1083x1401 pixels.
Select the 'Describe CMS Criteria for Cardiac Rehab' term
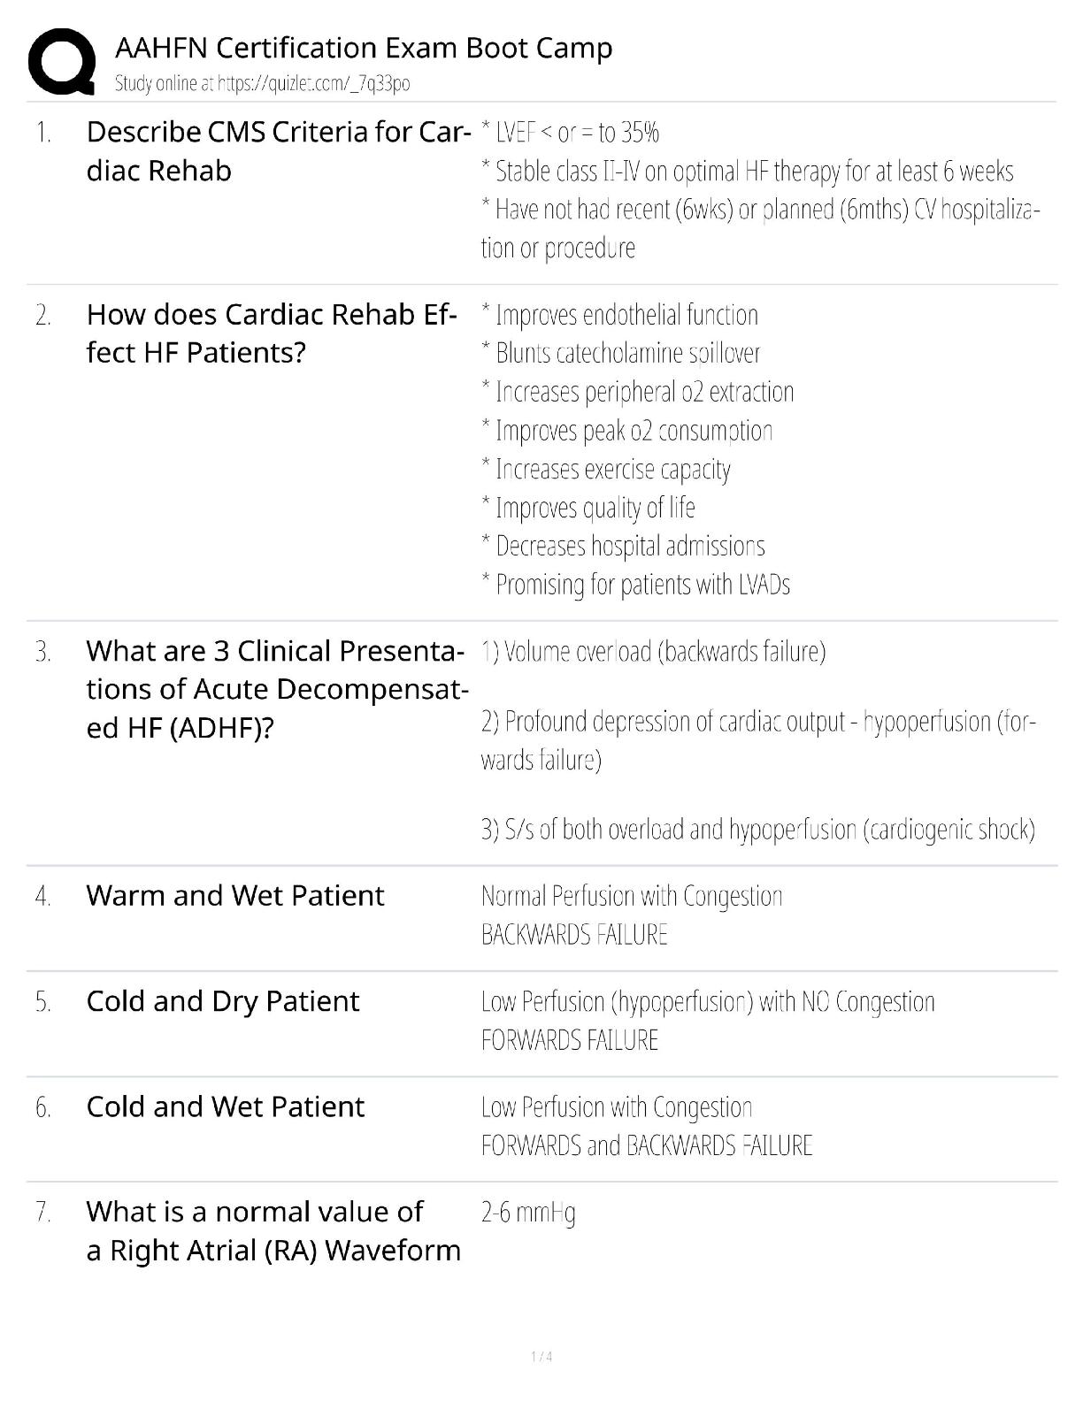(278, 150)
